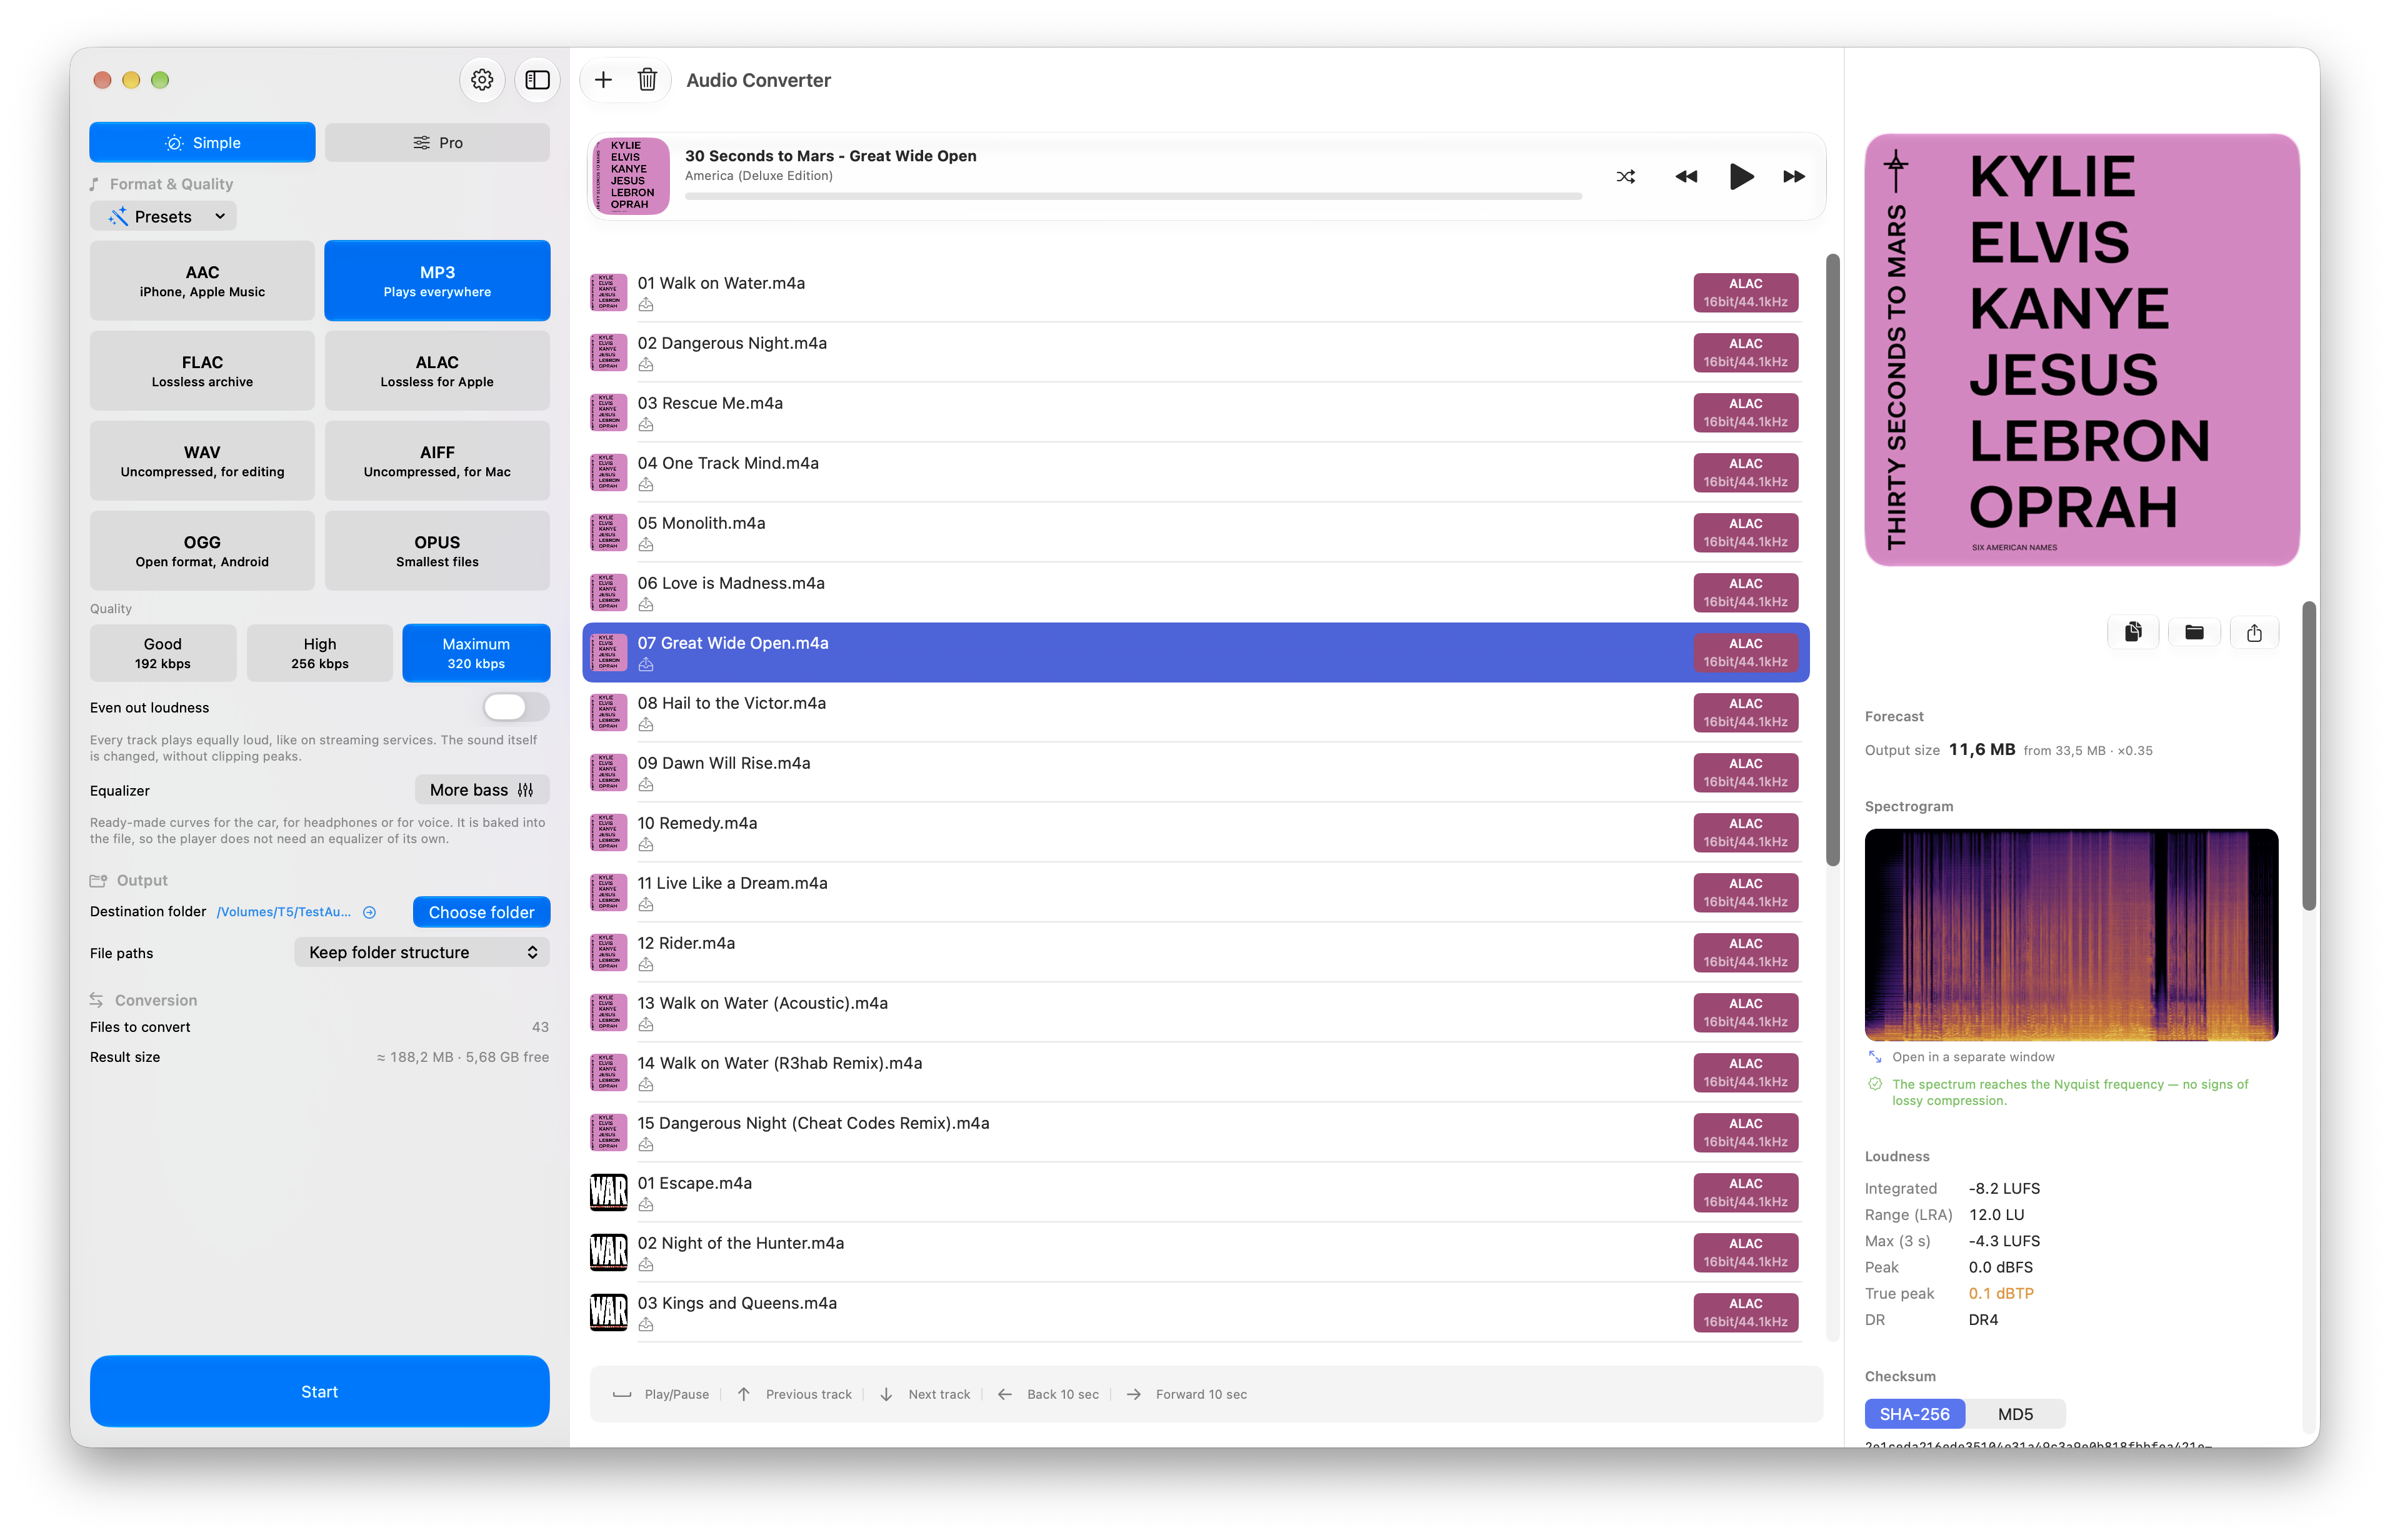Switch to Simple mode tab
The image size is (2390, 1540).
pyautogui.click(x=202, y=143)
